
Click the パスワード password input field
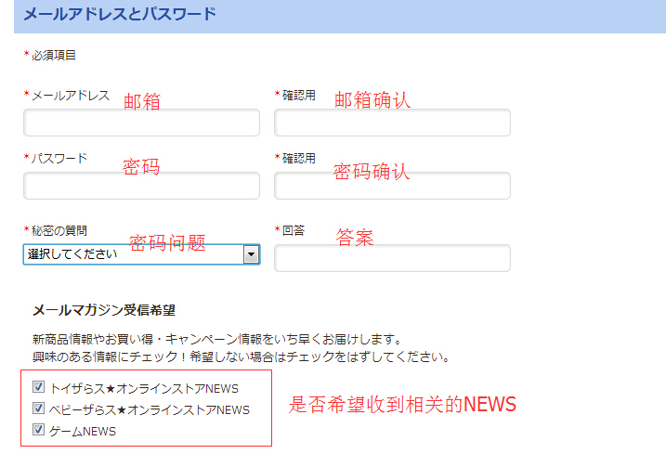pos(141,186)
